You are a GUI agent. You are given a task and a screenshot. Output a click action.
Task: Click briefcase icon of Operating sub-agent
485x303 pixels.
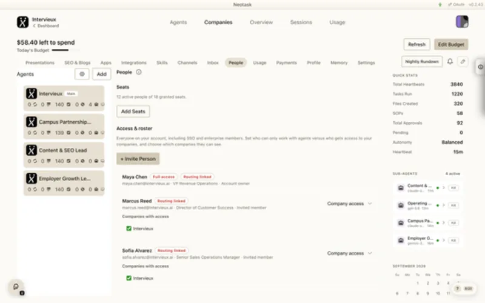click(401, 205)
